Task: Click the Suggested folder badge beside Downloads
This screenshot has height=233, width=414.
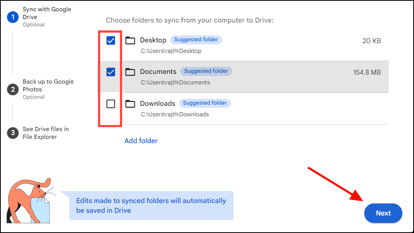Action: point(205,103)
